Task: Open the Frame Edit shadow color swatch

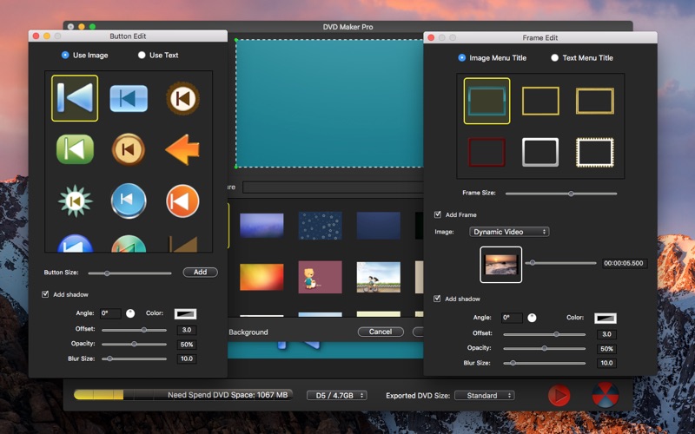Action: (x=605, y=318)
